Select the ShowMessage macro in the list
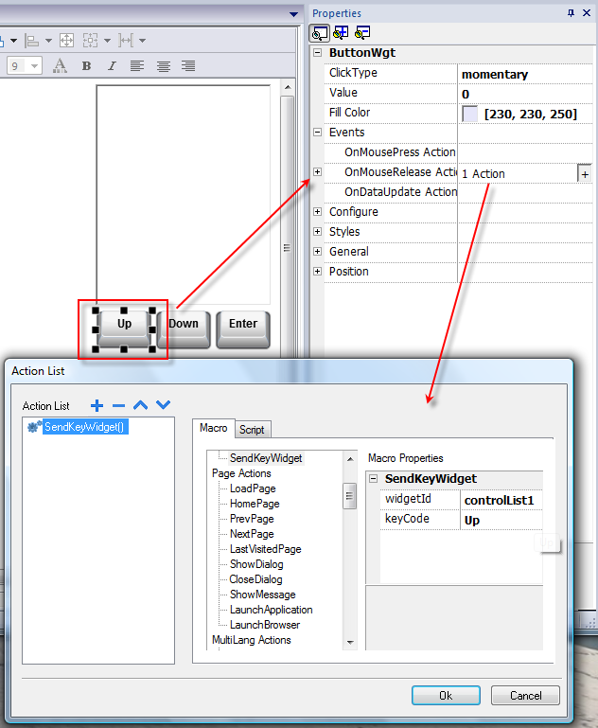Viewport: 598px width, 728px height. pyautogui.click(x=262, y=595)
